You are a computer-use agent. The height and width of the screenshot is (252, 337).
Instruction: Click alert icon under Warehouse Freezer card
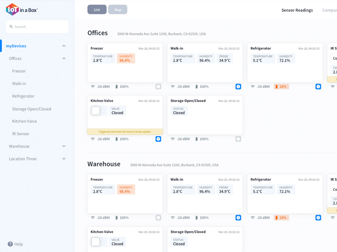[158, 218]
